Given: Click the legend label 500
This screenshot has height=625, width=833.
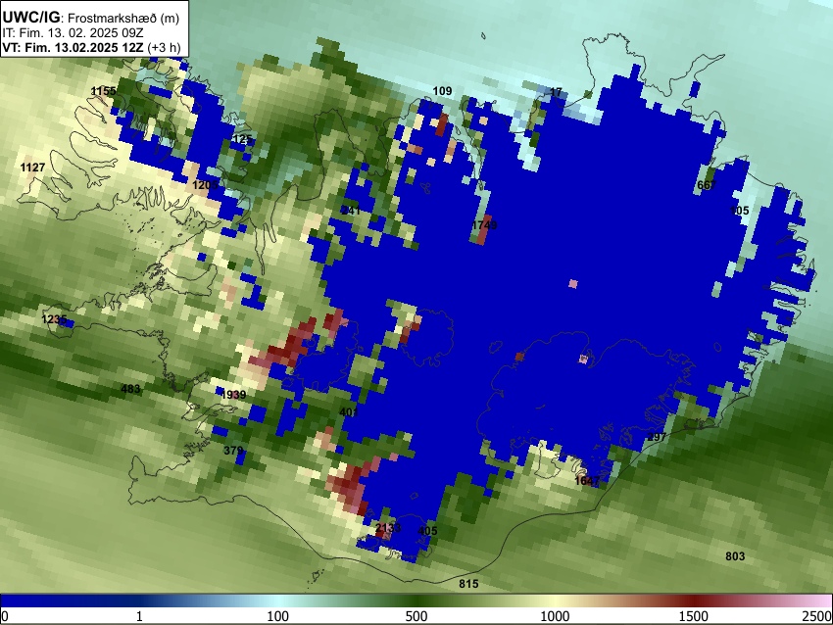Looking at the screenshot, I should pyautogui.click(x=416, y=616).
